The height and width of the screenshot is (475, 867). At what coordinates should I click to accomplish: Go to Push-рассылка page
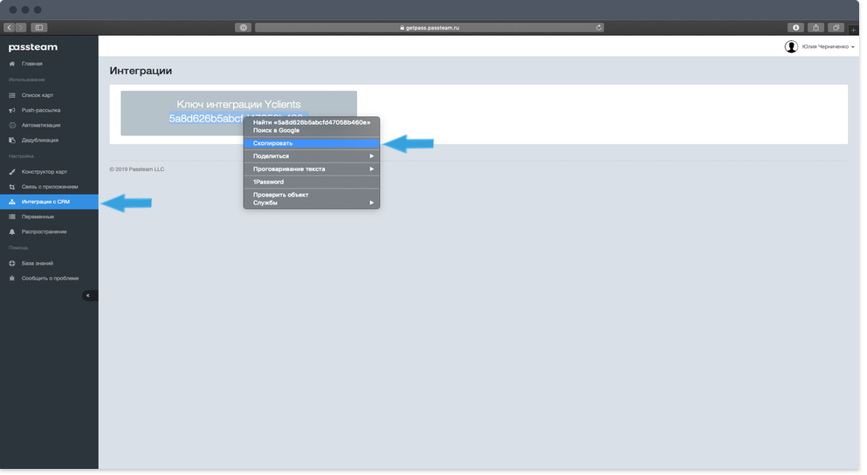point(41,111)
